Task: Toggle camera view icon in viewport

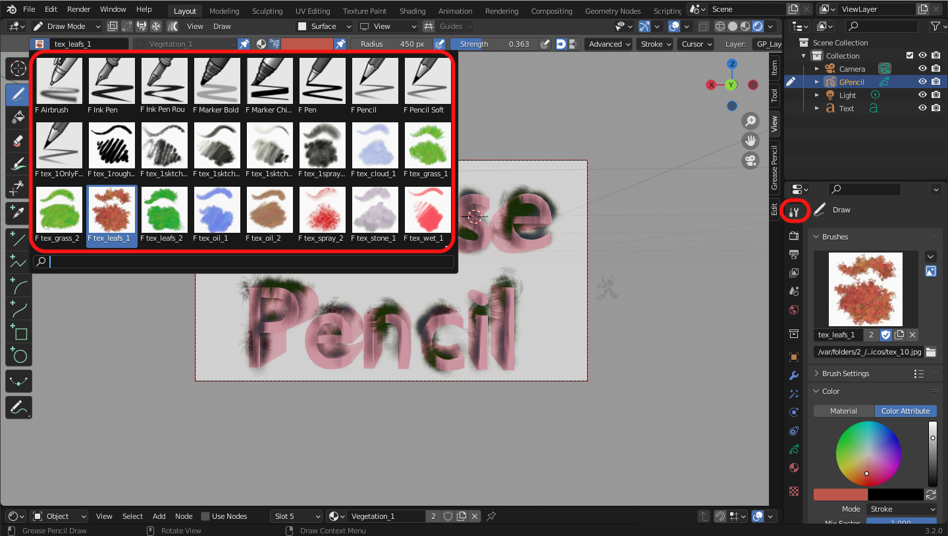Action: pos(750,160)
